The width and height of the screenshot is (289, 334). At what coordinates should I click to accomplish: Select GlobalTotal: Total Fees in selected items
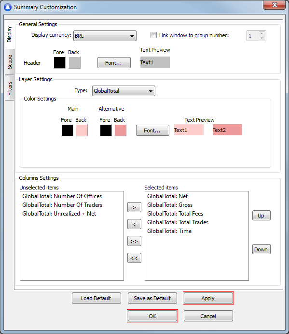coord(175,214)
